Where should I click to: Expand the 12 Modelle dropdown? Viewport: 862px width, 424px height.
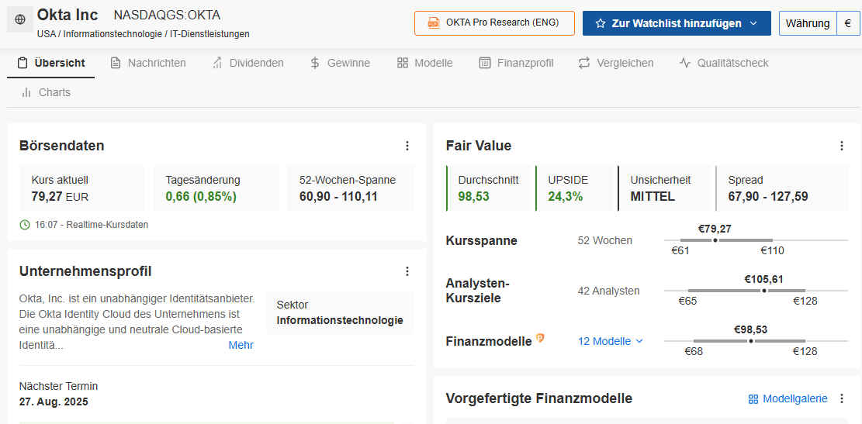[x=611, y=341]
